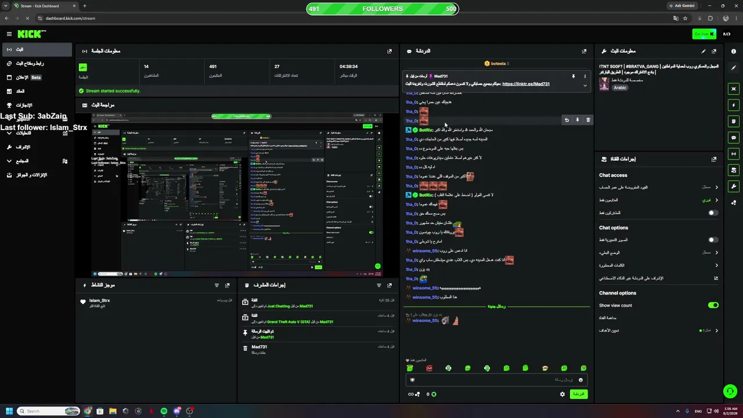The height and width of the screenshot is (418, 743).
Task: Open the pinned message three-dot menu
Action: pos(585,76)
